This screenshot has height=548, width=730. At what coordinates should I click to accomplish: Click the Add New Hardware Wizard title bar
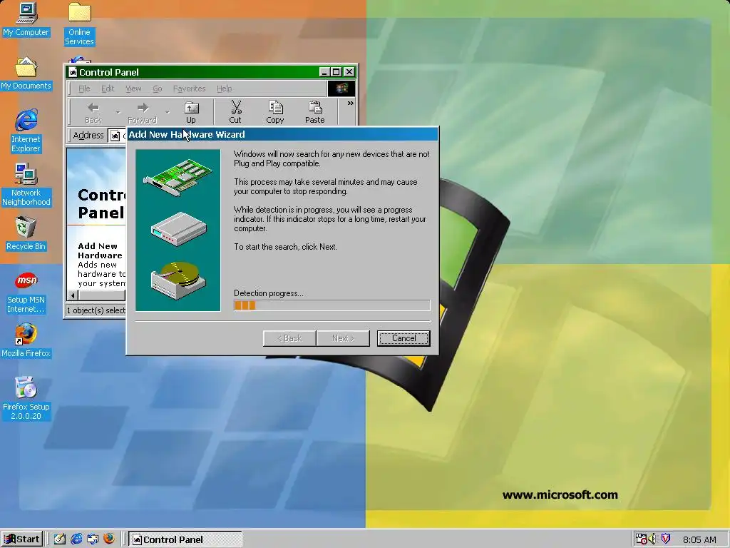pos(282,135)
